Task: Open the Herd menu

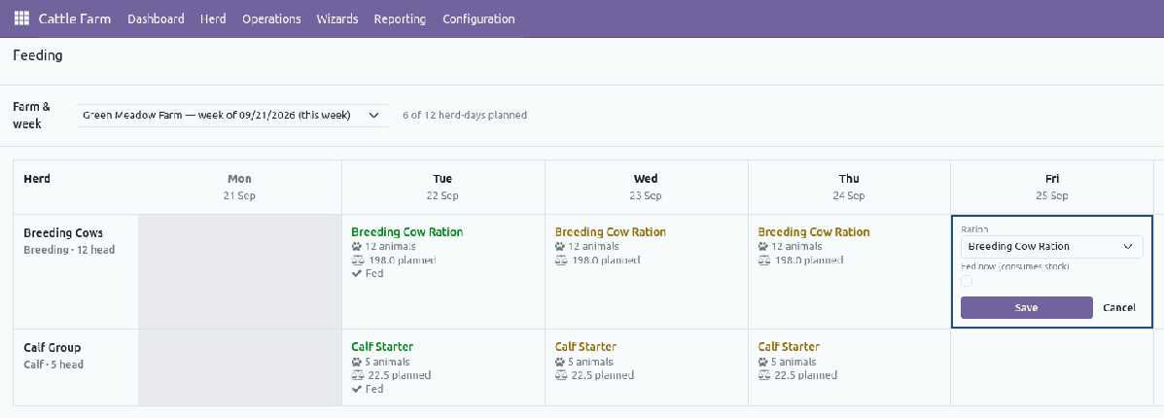Action: click(x=213, y=18)
